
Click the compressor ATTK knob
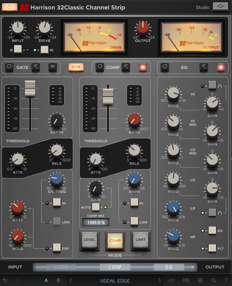[96, 160]
